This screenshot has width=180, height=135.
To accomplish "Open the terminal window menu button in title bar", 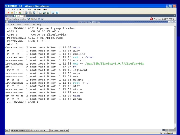I will (x=6, y=22).
